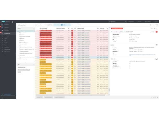The height and width of the screenshot is (119, 159).
Task: Click the magnifier icon in the Details section
Action: [156, 45]
